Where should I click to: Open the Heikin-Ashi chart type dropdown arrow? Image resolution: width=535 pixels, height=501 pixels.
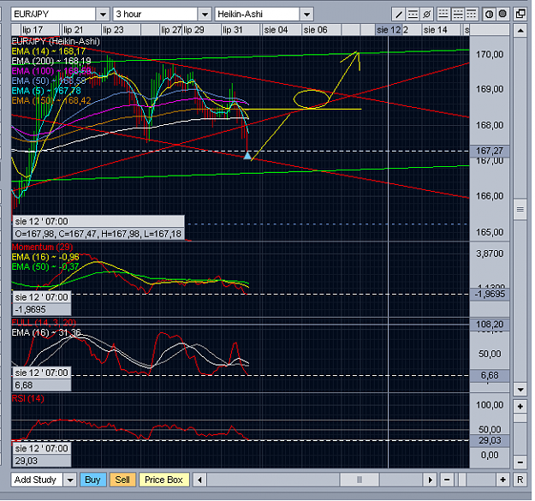point(306,15)
